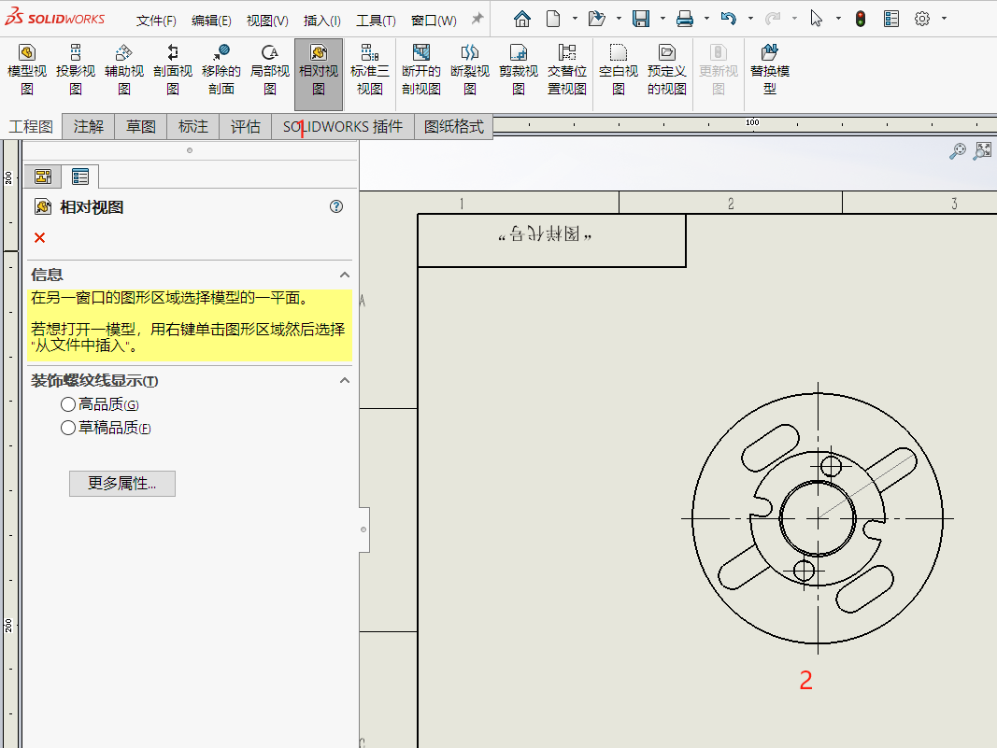The width and height of the screenshot is (997, 748).
Task: Switch to the 评估 ribbon tab
Action: pyautogui.click(x=246, y=126)
